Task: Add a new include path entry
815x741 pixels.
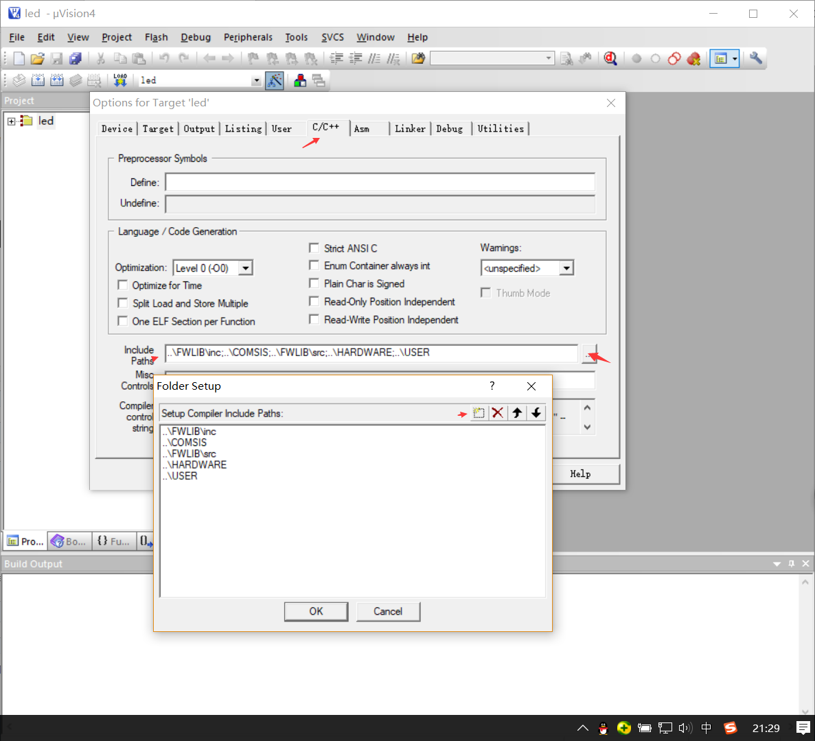Action: point(479,413)
